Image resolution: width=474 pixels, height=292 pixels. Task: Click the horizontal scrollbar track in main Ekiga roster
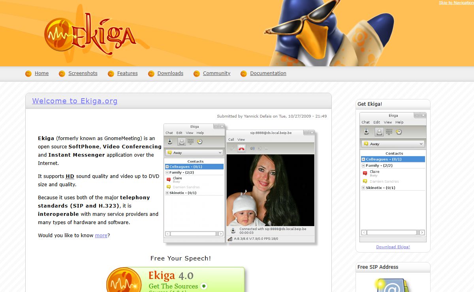pos(194,234)
